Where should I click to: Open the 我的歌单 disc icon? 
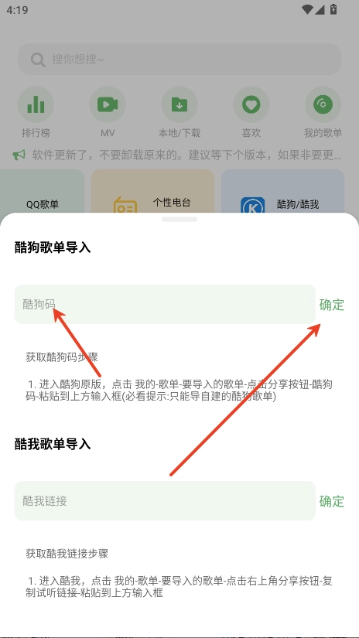(323, 104)
